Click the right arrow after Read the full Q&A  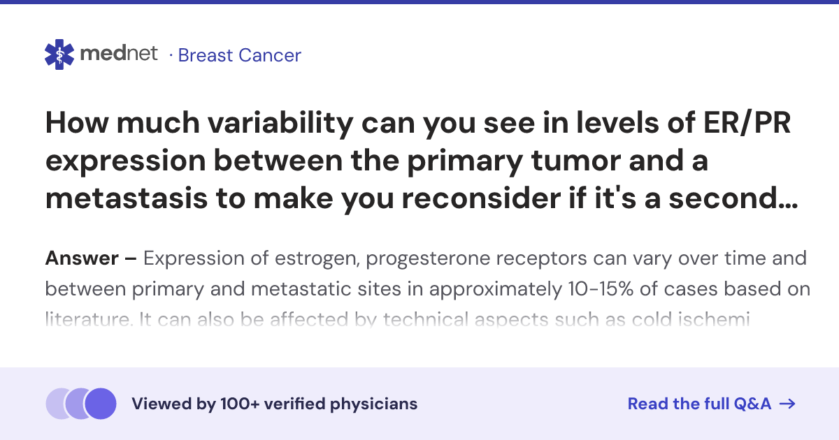(x=787, y=404)
